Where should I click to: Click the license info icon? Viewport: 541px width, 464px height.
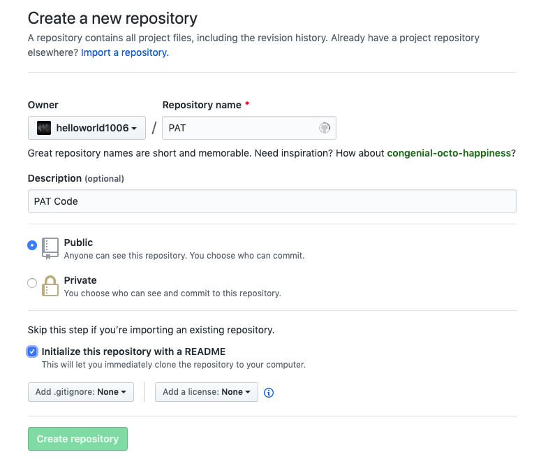click(x=269, y=393)
